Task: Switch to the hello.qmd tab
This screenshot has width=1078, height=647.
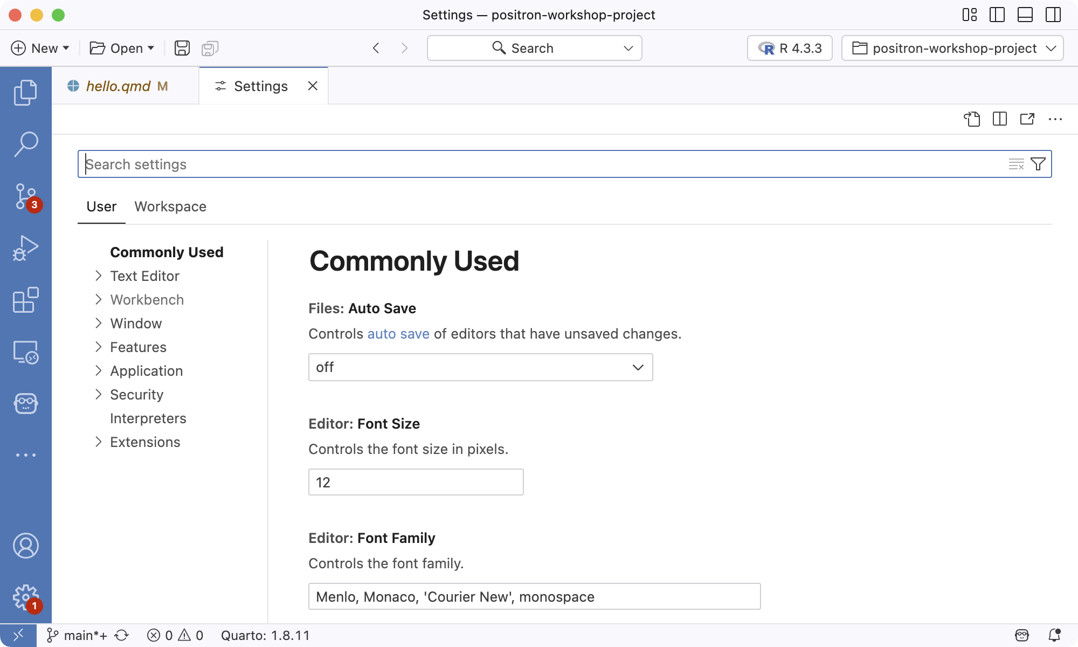Action: [x=126, y=86]
